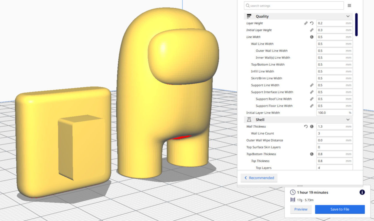This screenshot has width=374, height=221.
Task: Edit the Top/Bottom Line Width field
Action: point(334,64)
